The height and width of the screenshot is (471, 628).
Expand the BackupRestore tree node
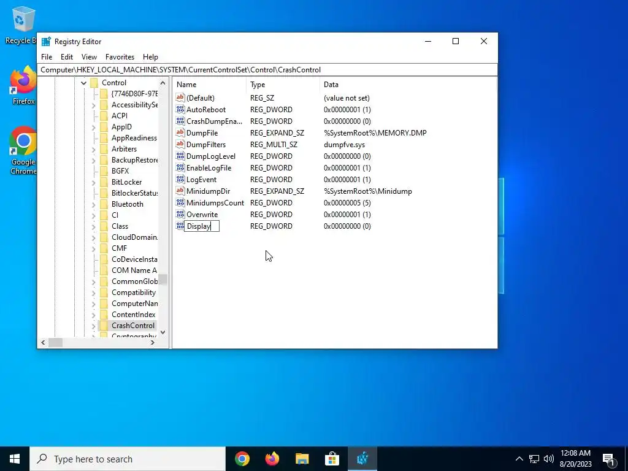tap(93, 160)
